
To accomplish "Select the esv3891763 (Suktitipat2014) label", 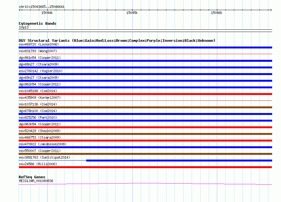I will pyautogui.click(x=45, y=157).
